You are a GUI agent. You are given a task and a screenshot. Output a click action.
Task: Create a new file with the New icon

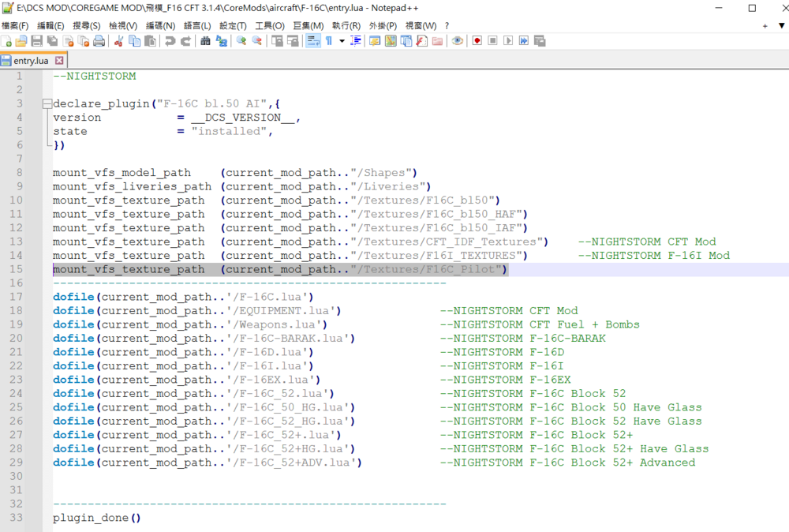[x=6, y=41]
